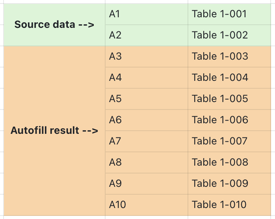Click the cell with text A4
The width and height of the screenshot is (275, 219).
pos(147,78)
